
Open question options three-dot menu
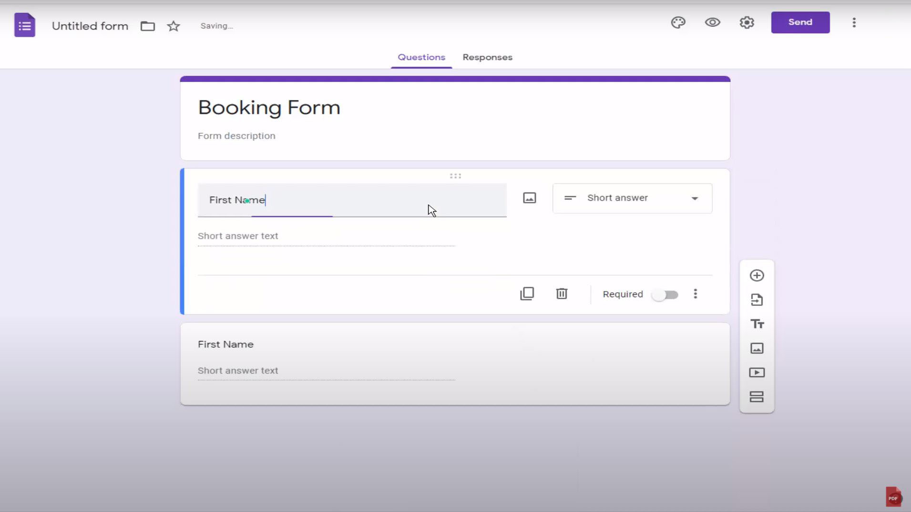695,294
